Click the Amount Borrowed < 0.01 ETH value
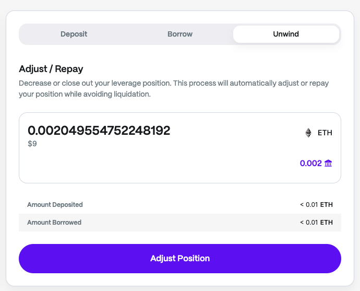The height and width of the screenshot is (291, 360). [316, 222]
